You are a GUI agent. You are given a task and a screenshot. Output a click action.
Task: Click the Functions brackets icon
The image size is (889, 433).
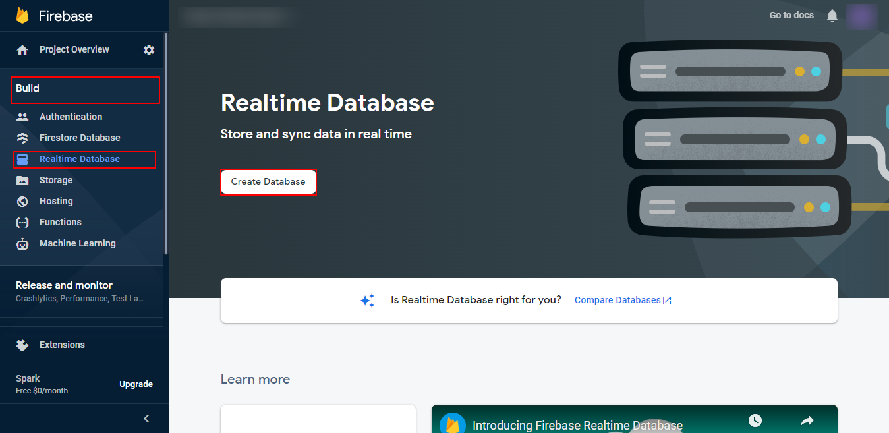pyautogui.click(x=22, y=223)
